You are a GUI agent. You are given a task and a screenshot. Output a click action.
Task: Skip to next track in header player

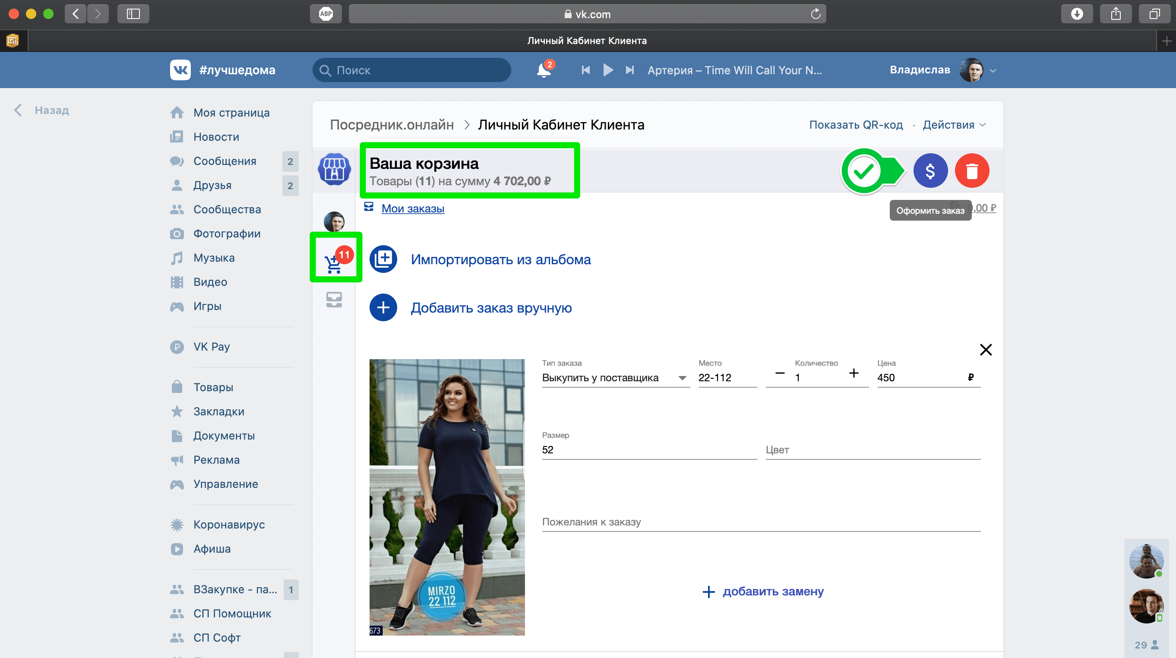pyautogui.click(x=629, y=70)
